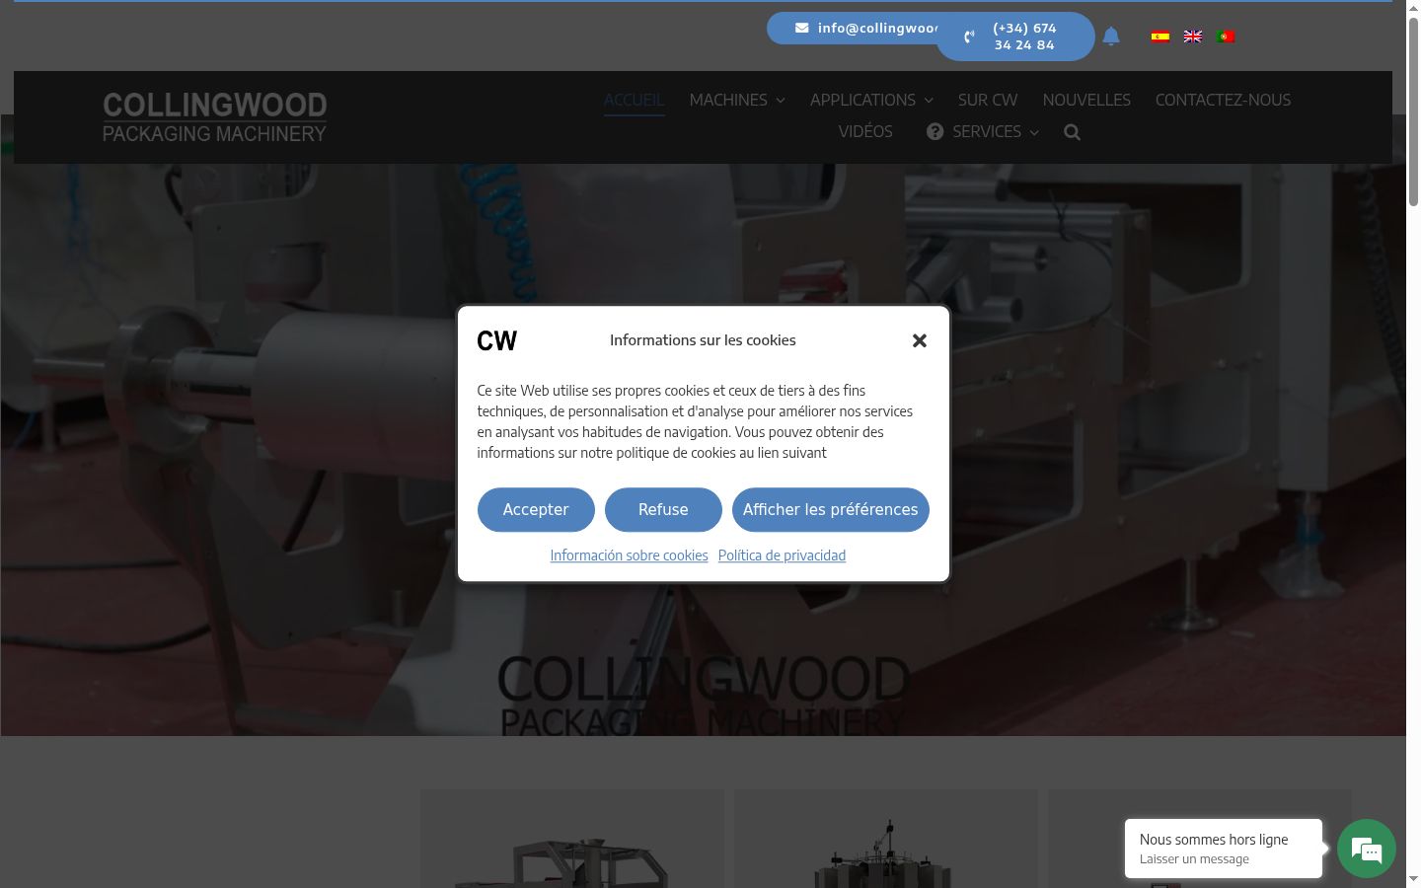The image size is (1421, 888).
Task: Expand the APPLICATIONS dropdown menu
Action: click(871, 100)
